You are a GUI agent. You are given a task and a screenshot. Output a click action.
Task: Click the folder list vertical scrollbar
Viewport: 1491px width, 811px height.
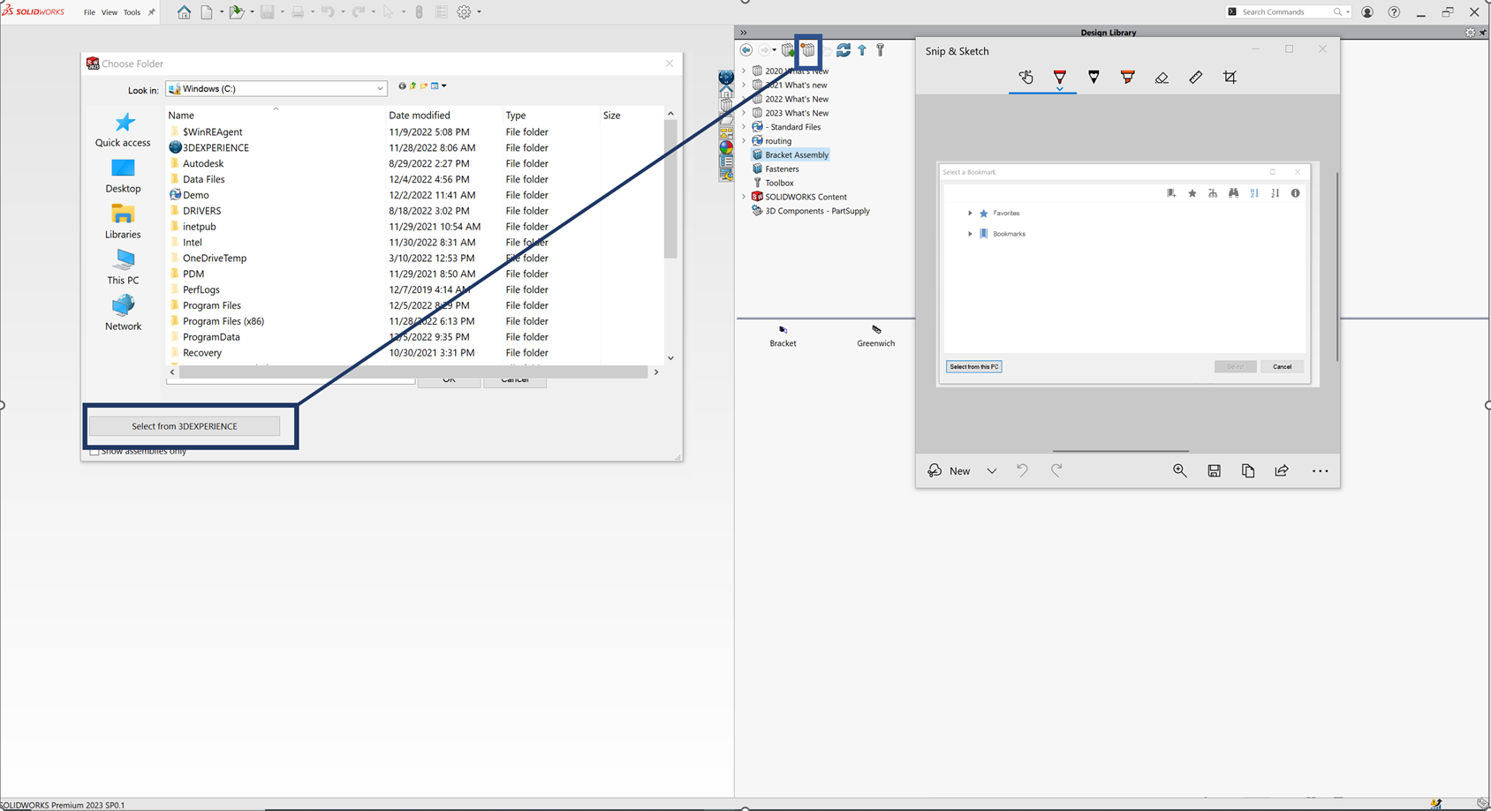(670, 190)
